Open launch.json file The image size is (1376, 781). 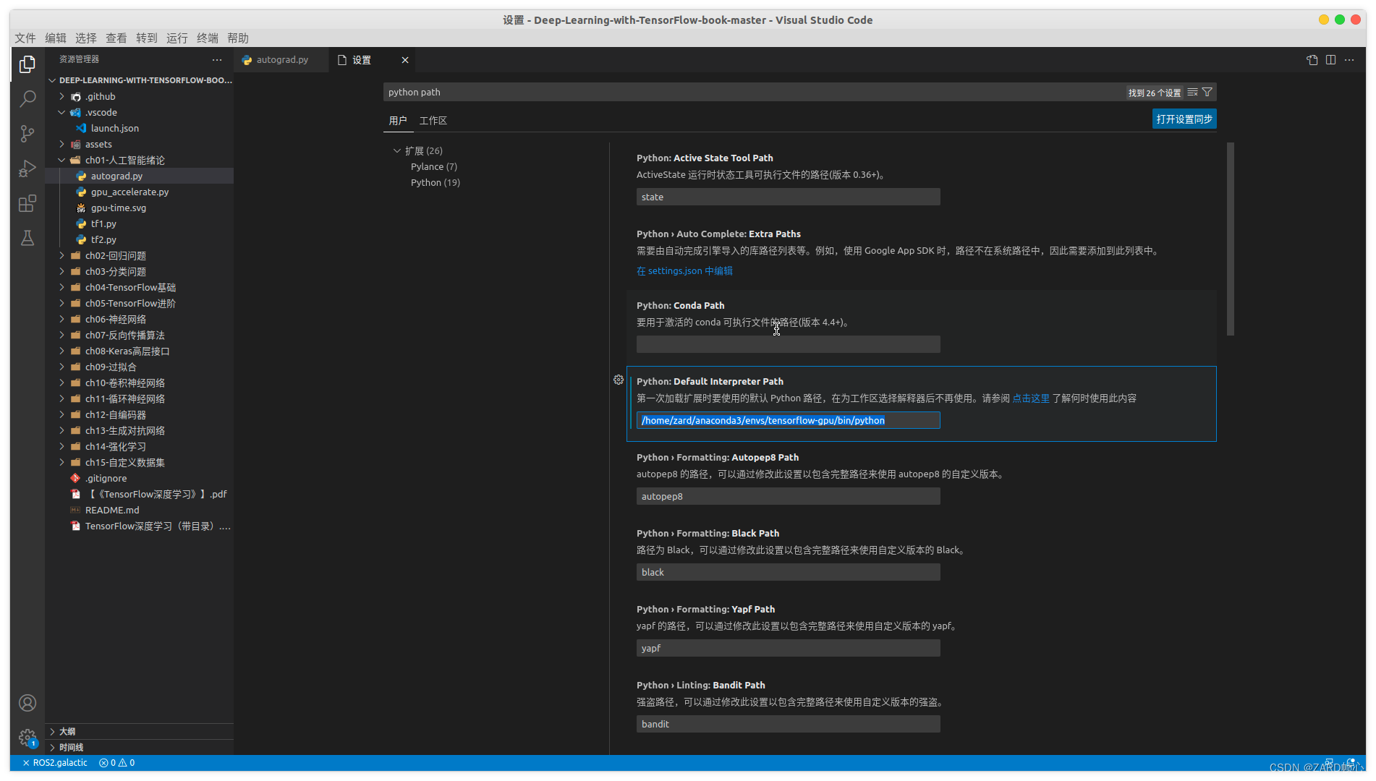pos(115,128)
